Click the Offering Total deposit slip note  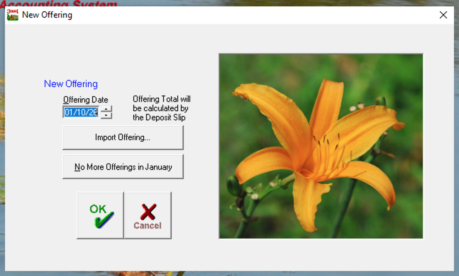tap(161, 108)
